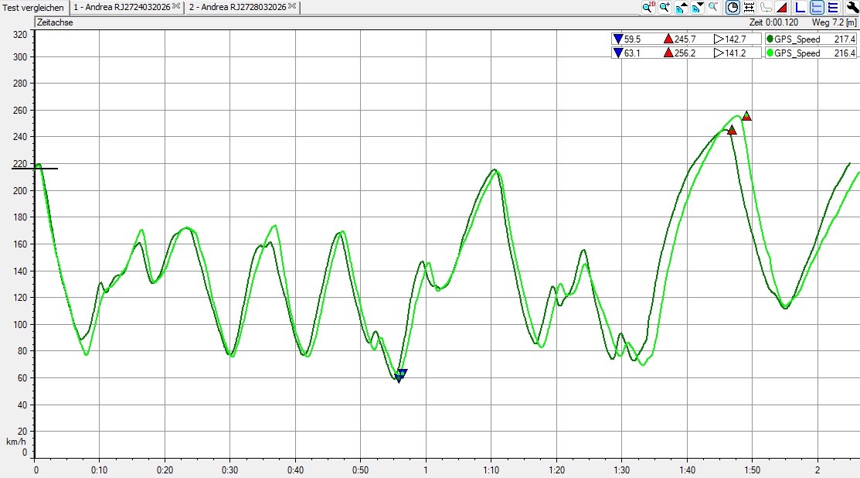
Task: Open settings with the wrench icon
Action: 852,8
